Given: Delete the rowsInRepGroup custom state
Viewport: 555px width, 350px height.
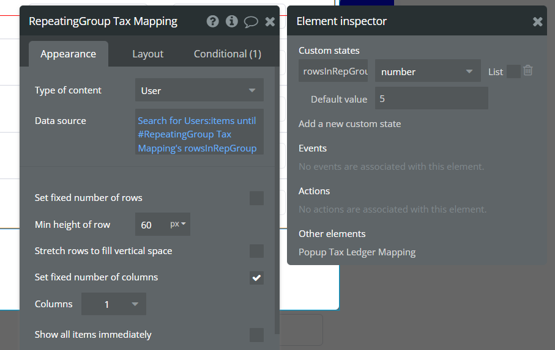Looking at the screenshot, I should (x=528, y=71).
